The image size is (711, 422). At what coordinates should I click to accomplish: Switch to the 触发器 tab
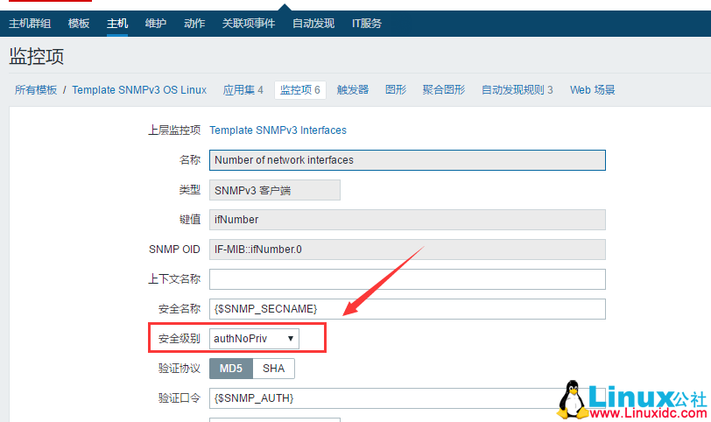[x=353, y=90]
